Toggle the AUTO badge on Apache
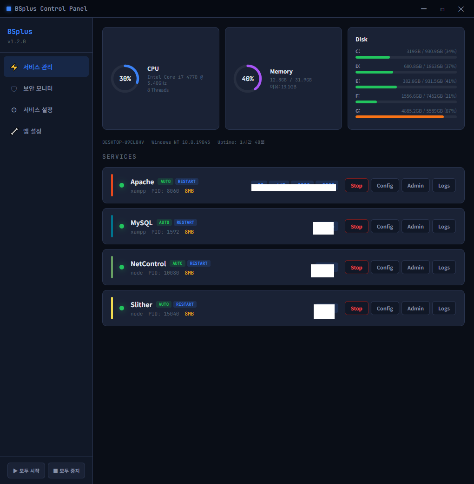 coord(165,181)
